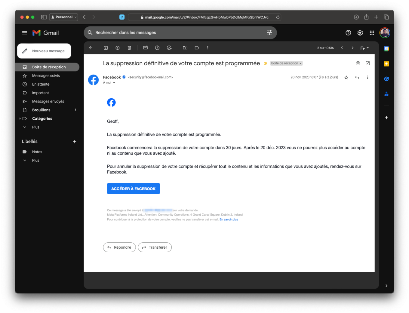The image size is (409, 313).
Task: Snooze this email with the clock icon
Action: click(157, 48)
